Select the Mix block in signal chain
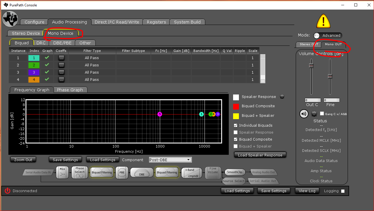Image resolution: width=374 pixels, height=211 pixels. click(x=62, y=172)
